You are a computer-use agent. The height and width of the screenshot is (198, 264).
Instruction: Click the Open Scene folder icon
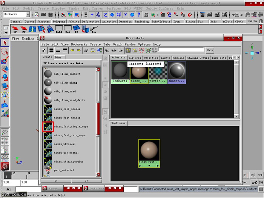[x=43, y=15]
